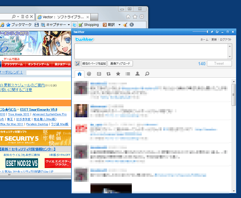241x198 pixels.
Task: Pin the twitter panel with the pin icon
Action: (x=212, y=32)
